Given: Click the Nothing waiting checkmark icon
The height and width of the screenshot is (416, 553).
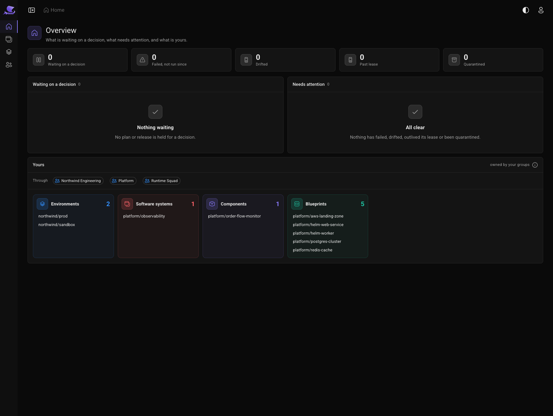Looking at the screenshot, I should [155, 112].
